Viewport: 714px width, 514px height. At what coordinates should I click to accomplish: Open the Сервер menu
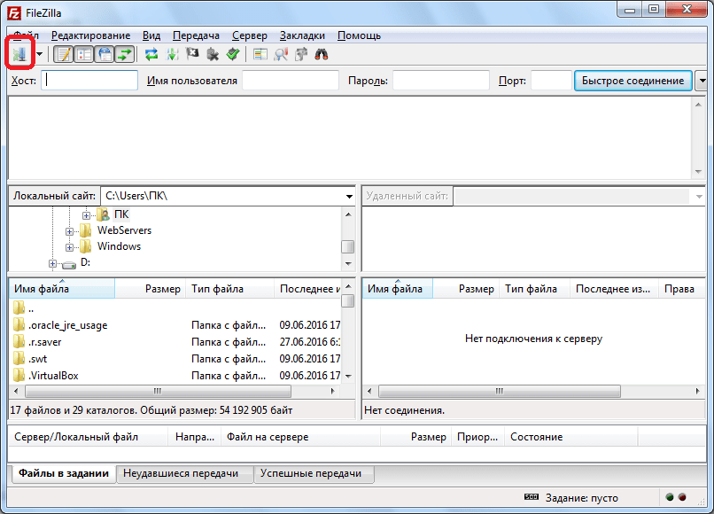249,35
